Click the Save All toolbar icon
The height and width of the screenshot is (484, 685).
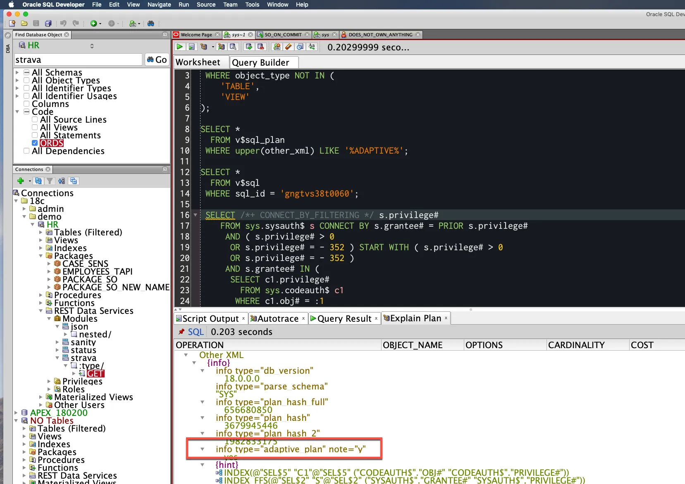(48, 24)
